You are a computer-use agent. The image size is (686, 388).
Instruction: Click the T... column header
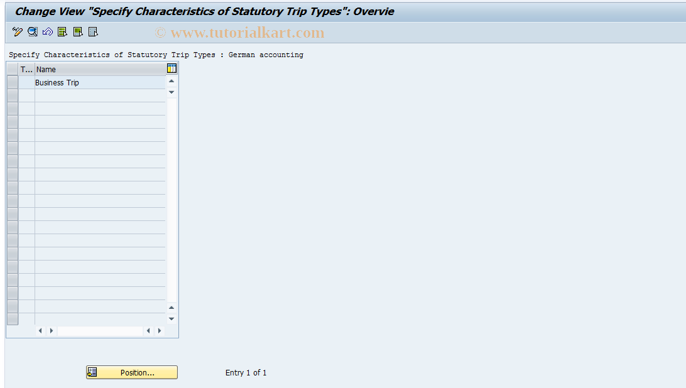coord(26,69)
